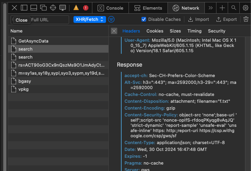Click the Full URL filter field
Viewport: 251px width, 171px height.
pyautogui.click(x=40, y=20)
